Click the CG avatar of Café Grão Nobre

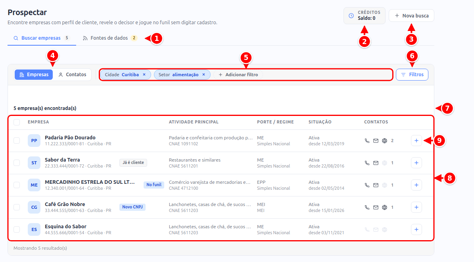pos(34,207)
